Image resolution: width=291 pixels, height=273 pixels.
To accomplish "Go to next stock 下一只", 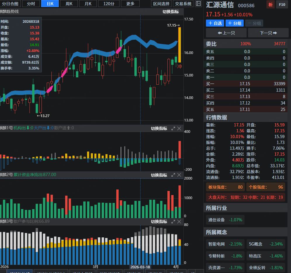I will [x=268, y=33].
